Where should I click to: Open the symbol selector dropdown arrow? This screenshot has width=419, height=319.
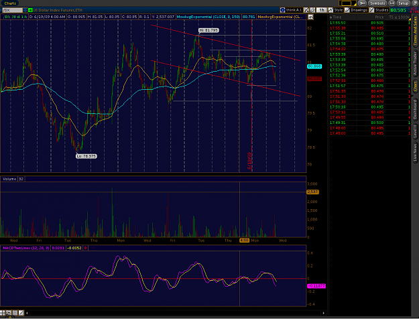(x=25, y=10)
